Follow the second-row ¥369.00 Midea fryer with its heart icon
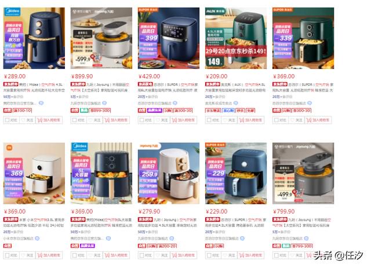The height and width of the screenshot is (268, 371). tap(90, 255)
